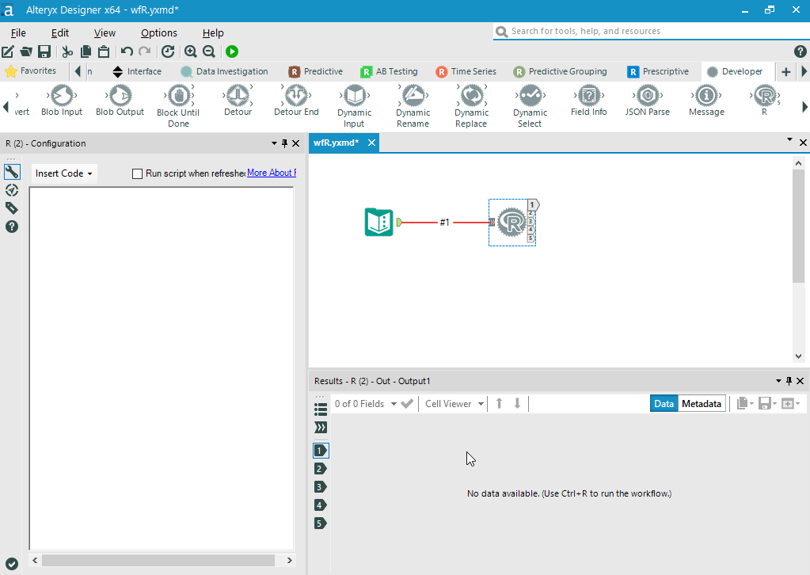Screen dimensions: 810x575
Task: Switch to the Time Series tool category
Action: [x=466, y=71]
